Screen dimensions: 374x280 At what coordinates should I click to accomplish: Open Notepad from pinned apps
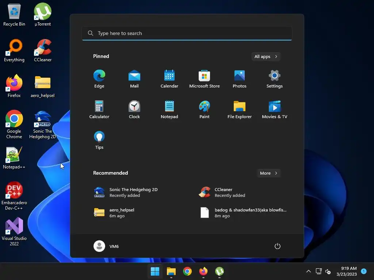point(169,109)
